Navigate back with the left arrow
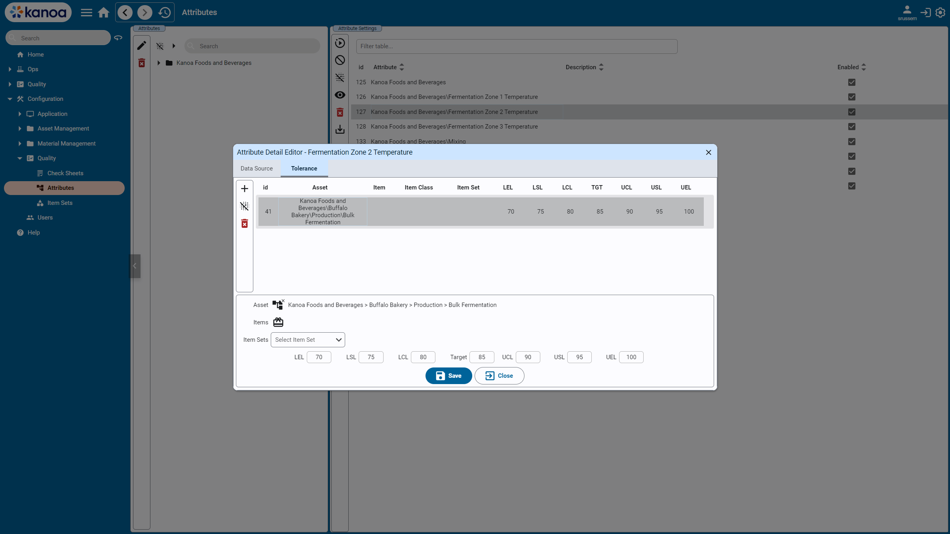The image size is (950, 534). click(x=125, y=13)
